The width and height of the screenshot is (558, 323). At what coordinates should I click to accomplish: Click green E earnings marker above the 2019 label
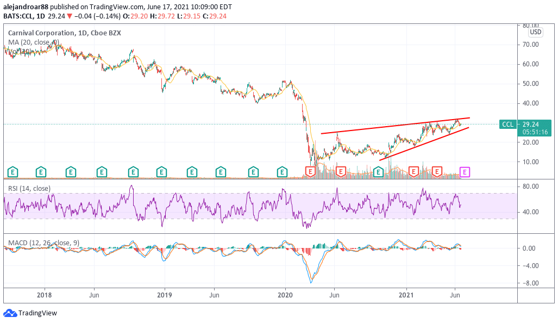click(161, 172)
